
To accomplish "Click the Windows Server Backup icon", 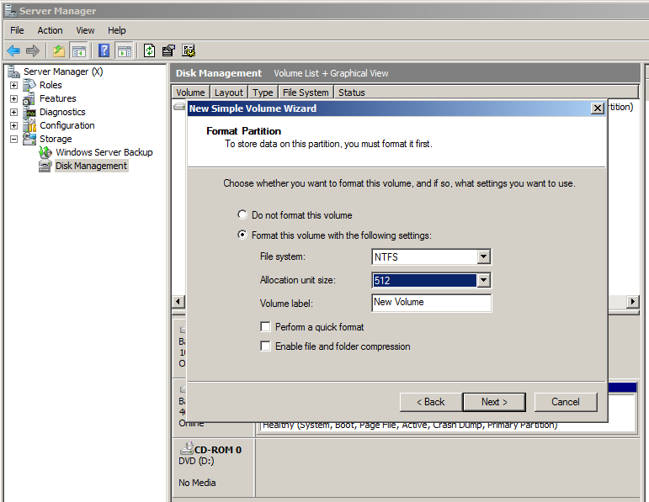I will pos(45,152).
